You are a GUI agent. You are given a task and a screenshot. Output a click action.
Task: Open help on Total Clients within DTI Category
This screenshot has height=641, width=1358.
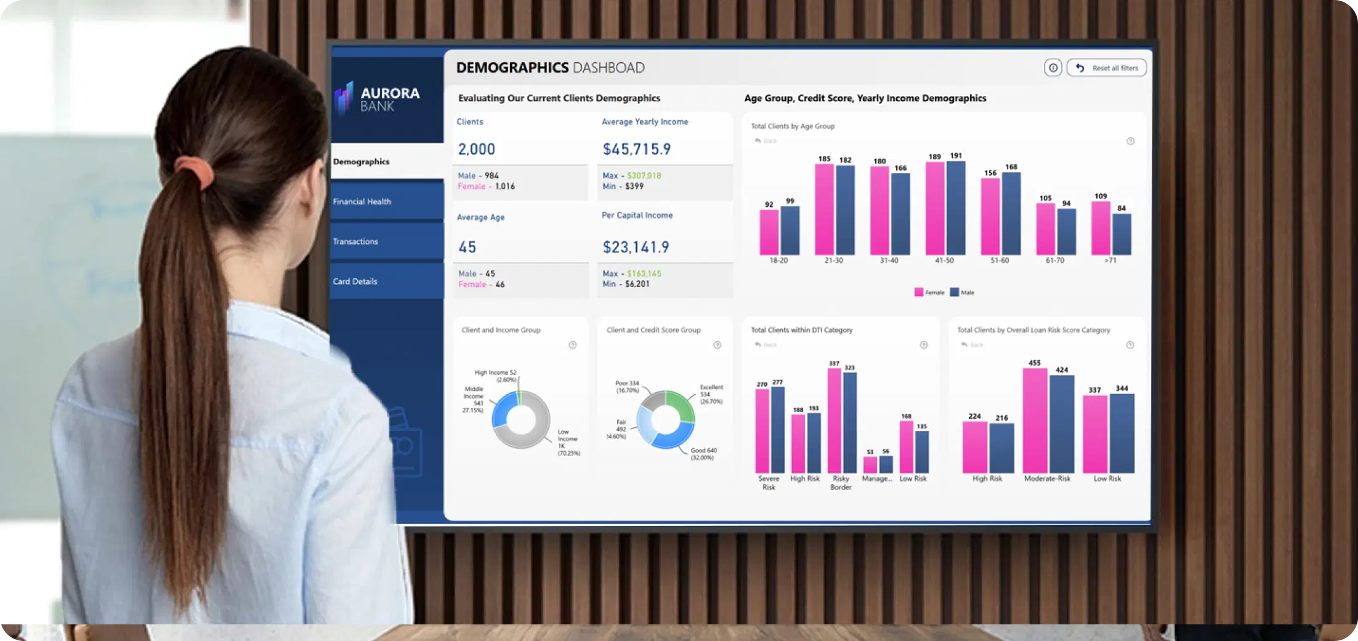click(923, 345)
